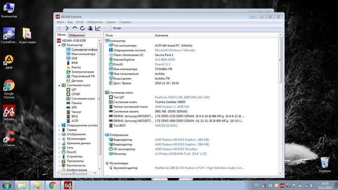Select Датчики sensor item in tree
The image size is (338, 190).
coord(76,81)
